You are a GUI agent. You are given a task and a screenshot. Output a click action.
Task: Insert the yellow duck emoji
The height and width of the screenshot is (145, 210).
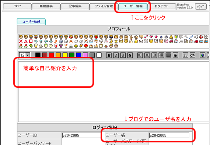coord(136,41)
